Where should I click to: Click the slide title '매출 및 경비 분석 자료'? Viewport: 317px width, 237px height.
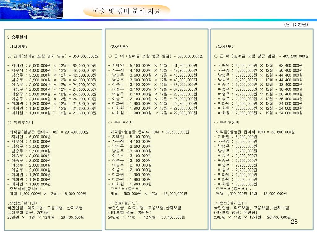click(x=127, y=11)
